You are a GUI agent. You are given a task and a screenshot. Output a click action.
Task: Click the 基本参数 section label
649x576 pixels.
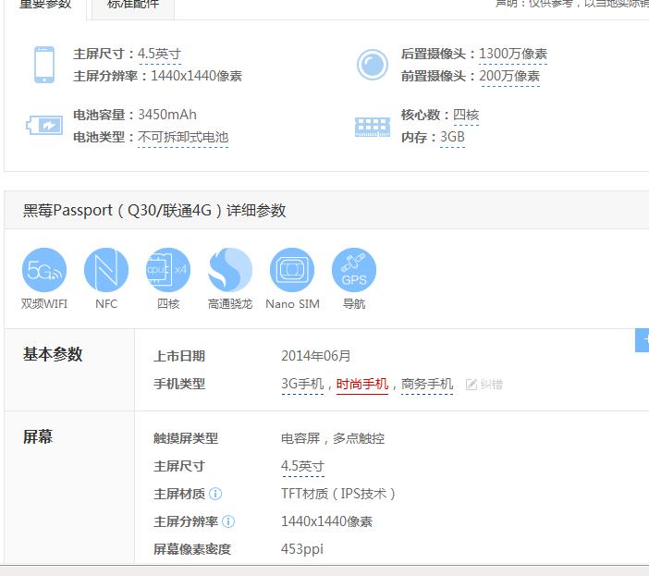coord(53,355)
